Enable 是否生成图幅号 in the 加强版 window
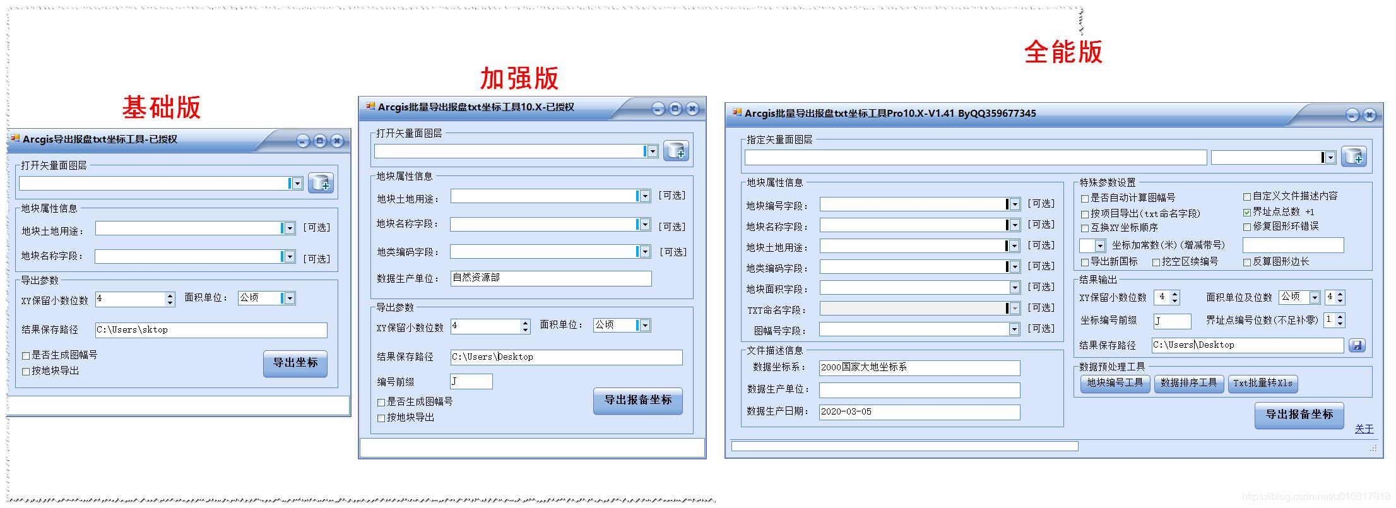The image size is (1396, 508). (x=381, y=402)
